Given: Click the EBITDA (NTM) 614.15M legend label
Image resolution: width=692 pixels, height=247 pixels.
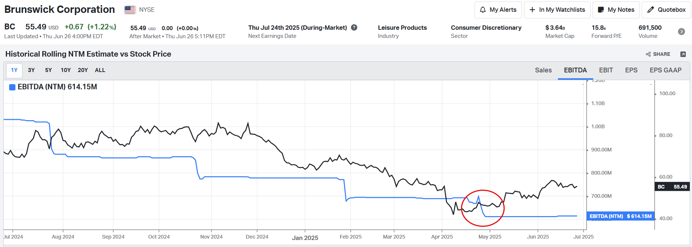Looking at the screenshot, I should tap(57, 87).
